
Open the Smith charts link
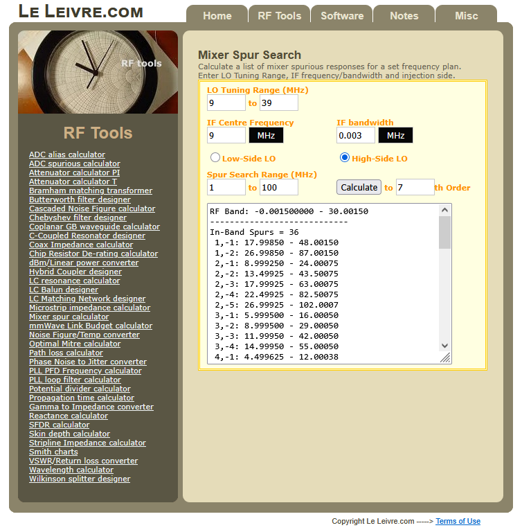click(53, 452)
